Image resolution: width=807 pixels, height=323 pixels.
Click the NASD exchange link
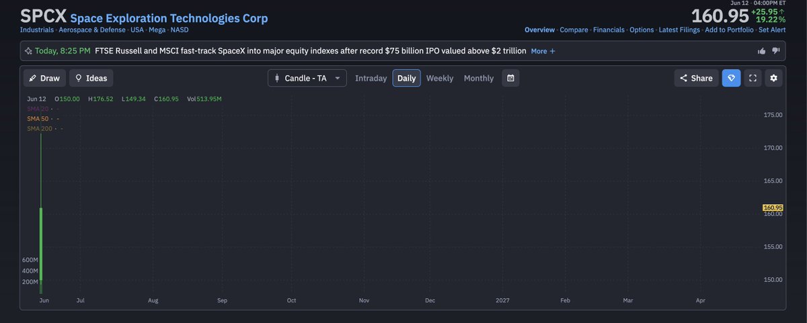pyautogui.click(x=180, y=30)
